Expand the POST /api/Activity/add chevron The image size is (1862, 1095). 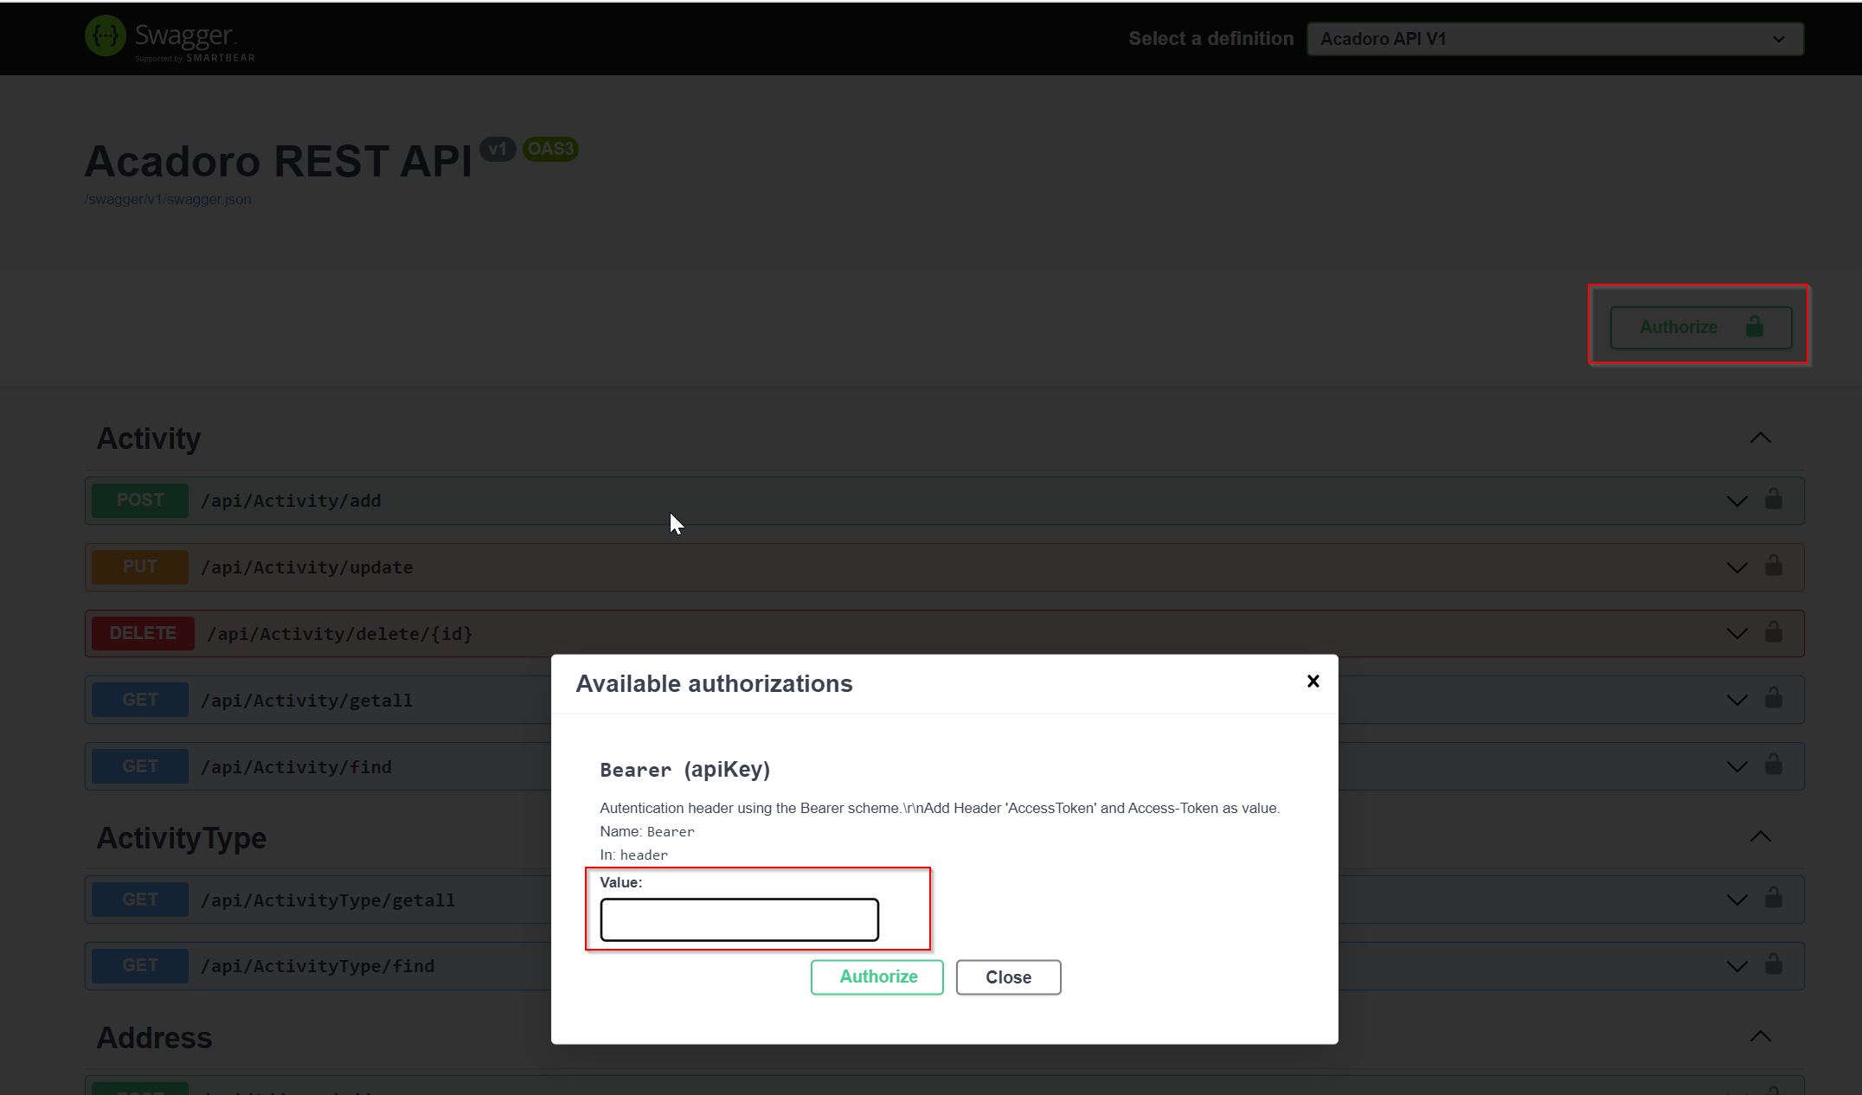pos(1737,502)
